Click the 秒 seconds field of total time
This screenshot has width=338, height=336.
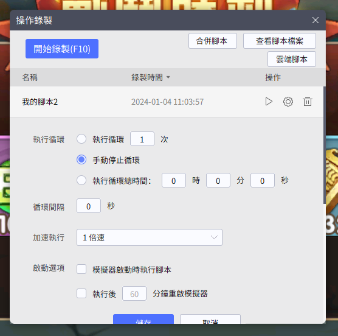point(263,180)
